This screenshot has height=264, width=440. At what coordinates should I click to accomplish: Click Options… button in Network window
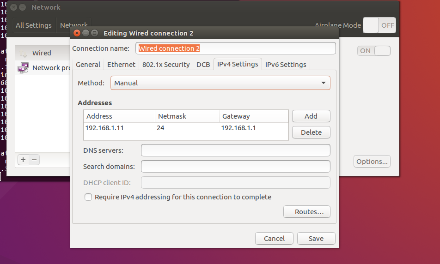point(372,162)
